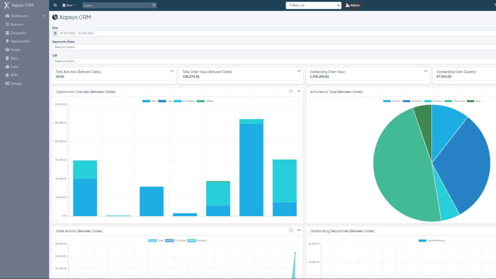Toggle the In Progress legend item
This screenshot has width=496, height=279.
(x=185, y=101)
